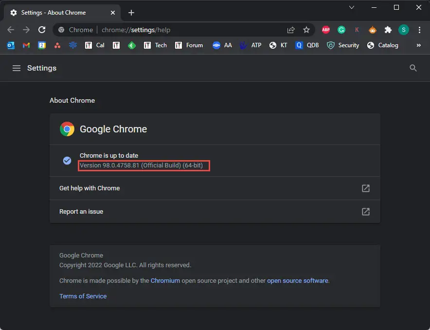Viewport: 430px width, 330px height.
Task: Click the share page icon in address bar
Action: [x=291, y=30]
